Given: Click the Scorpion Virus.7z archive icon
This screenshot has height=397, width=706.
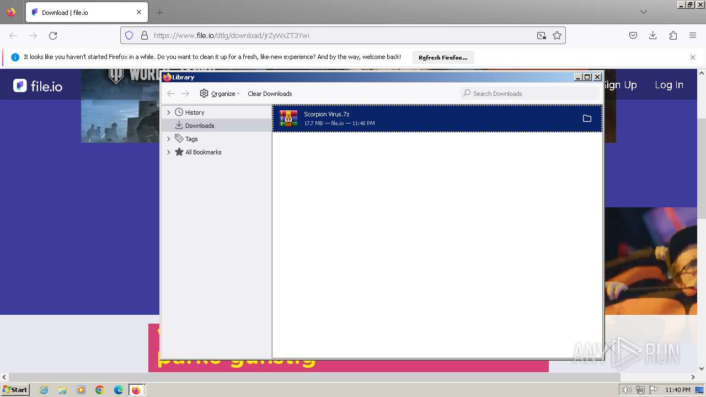Looking at the screenshot, I should 288,119.
